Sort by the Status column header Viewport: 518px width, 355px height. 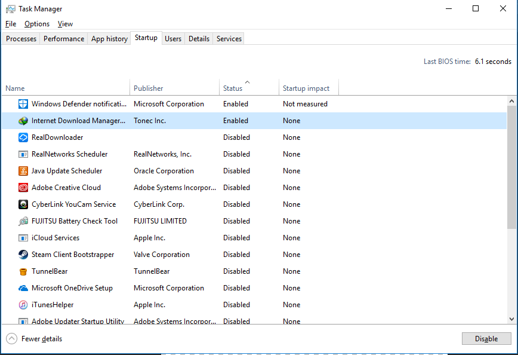(x=249, y=88)
